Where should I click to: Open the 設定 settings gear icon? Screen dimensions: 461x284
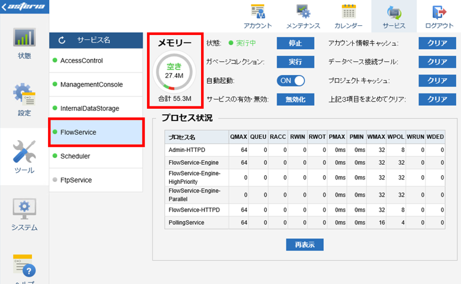25,95
